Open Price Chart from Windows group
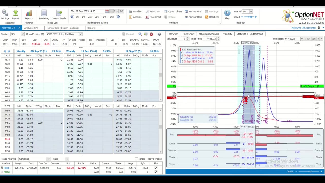Image resolution: width=325 pixels, height=183 pixels. pos(153,17)
